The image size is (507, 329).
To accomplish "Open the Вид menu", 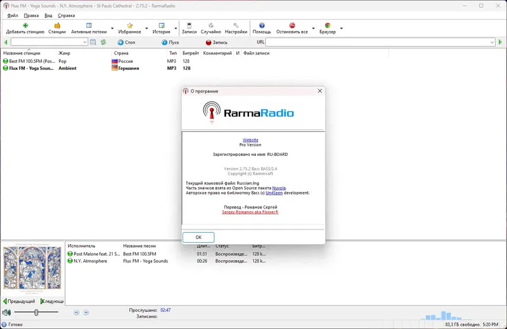I will pos(48,15).
